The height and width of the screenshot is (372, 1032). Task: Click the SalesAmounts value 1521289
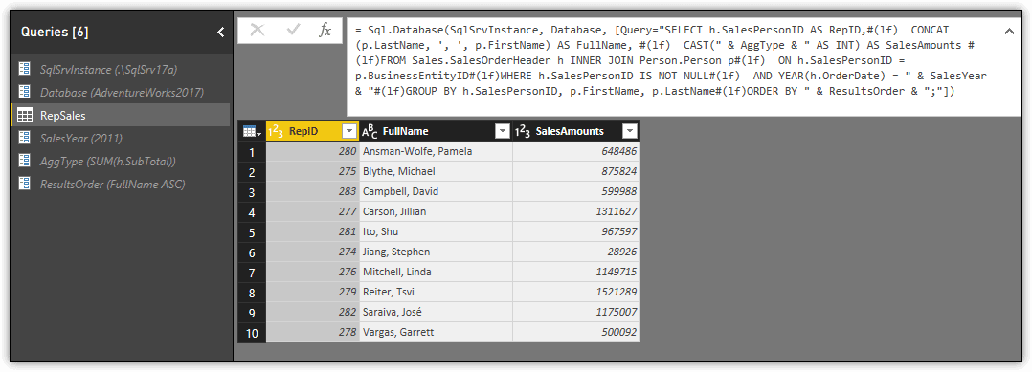[x=576, y=292]
